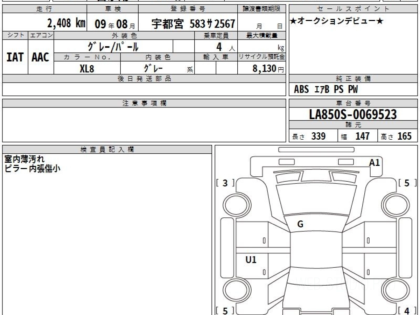Click the 後日発送部品 section header

point(144,79)
